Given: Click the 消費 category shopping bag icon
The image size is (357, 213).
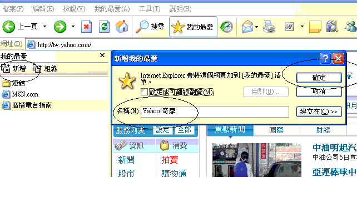Looking at the screenshot, I should coord(165,145).
